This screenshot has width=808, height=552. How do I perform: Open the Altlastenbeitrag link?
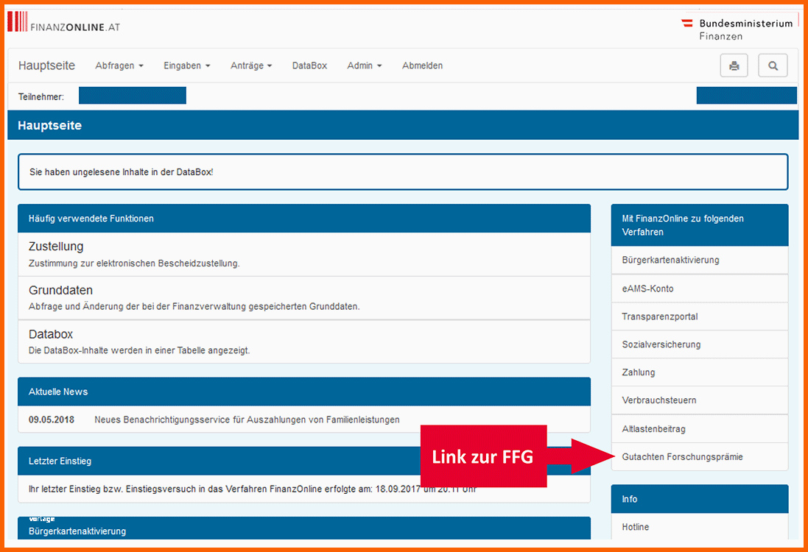(699, 428)
